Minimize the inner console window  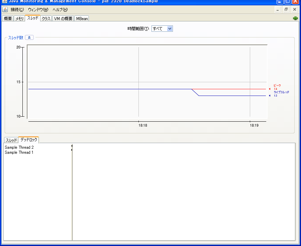pyautogui.click(x=277, y=9)
